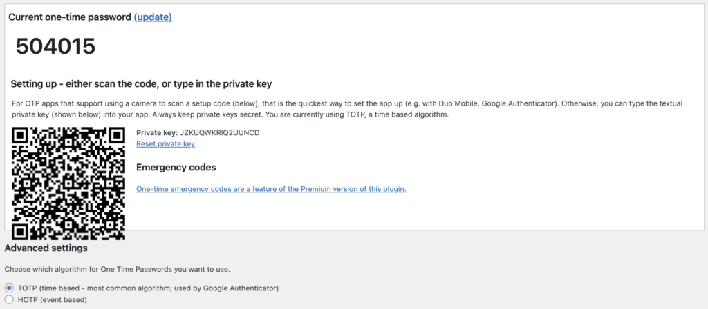Click the private key value JZKUQWKRIQ2UUNCD

pyautogui.click(x=220, y=133)
